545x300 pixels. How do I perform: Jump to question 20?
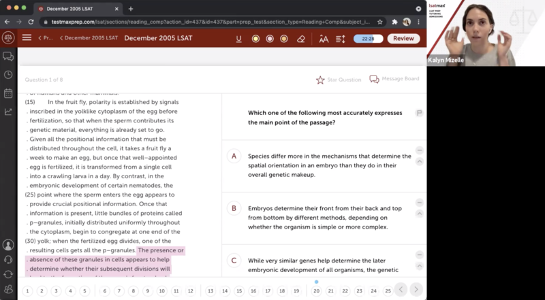[x=316, y=290]
